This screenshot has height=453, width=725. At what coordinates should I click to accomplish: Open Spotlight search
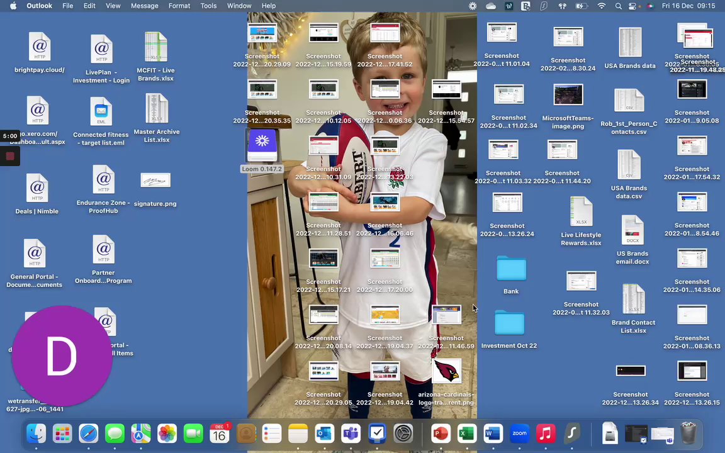tap(618, 6)
